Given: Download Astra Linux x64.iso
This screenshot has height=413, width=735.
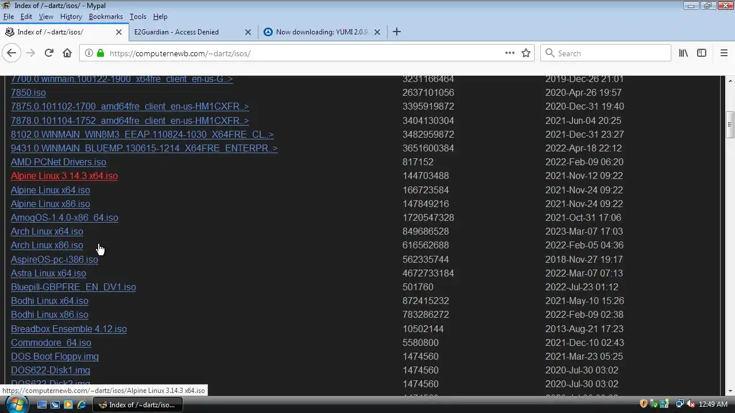Looking at the screenshot, I should tap(48, 273).
